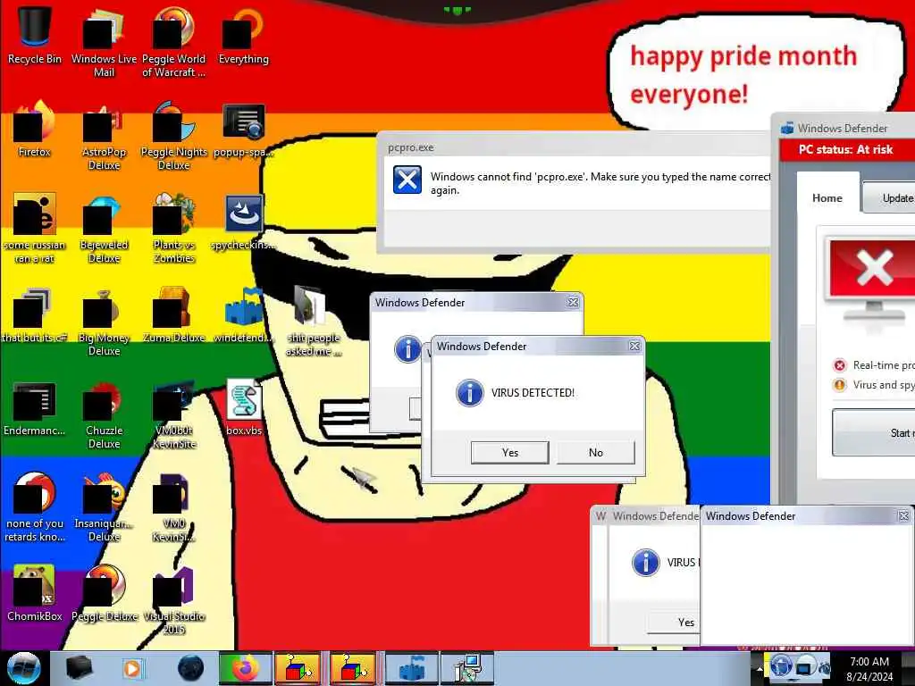
Task: Open the Recycle Bin desktop icon
Action: pyautogui.click(x=34, y=35)
